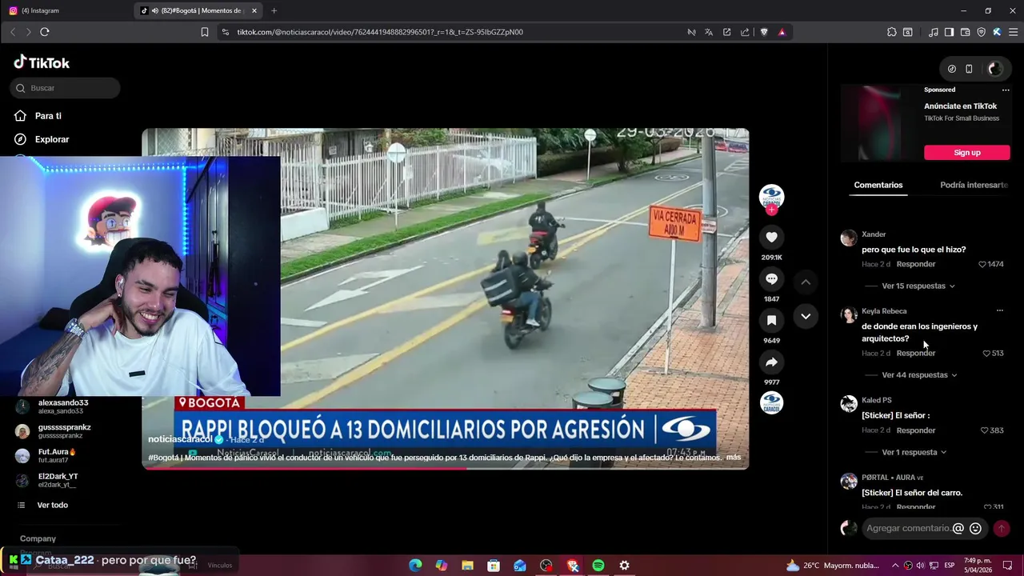Open Brave Shields lion icon
This screenshot has height=576, width=1024.
[x=764, y=32]
